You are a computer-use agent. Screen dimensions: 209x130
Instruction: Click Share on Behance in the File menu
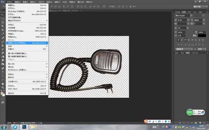(x=27, y=70)
